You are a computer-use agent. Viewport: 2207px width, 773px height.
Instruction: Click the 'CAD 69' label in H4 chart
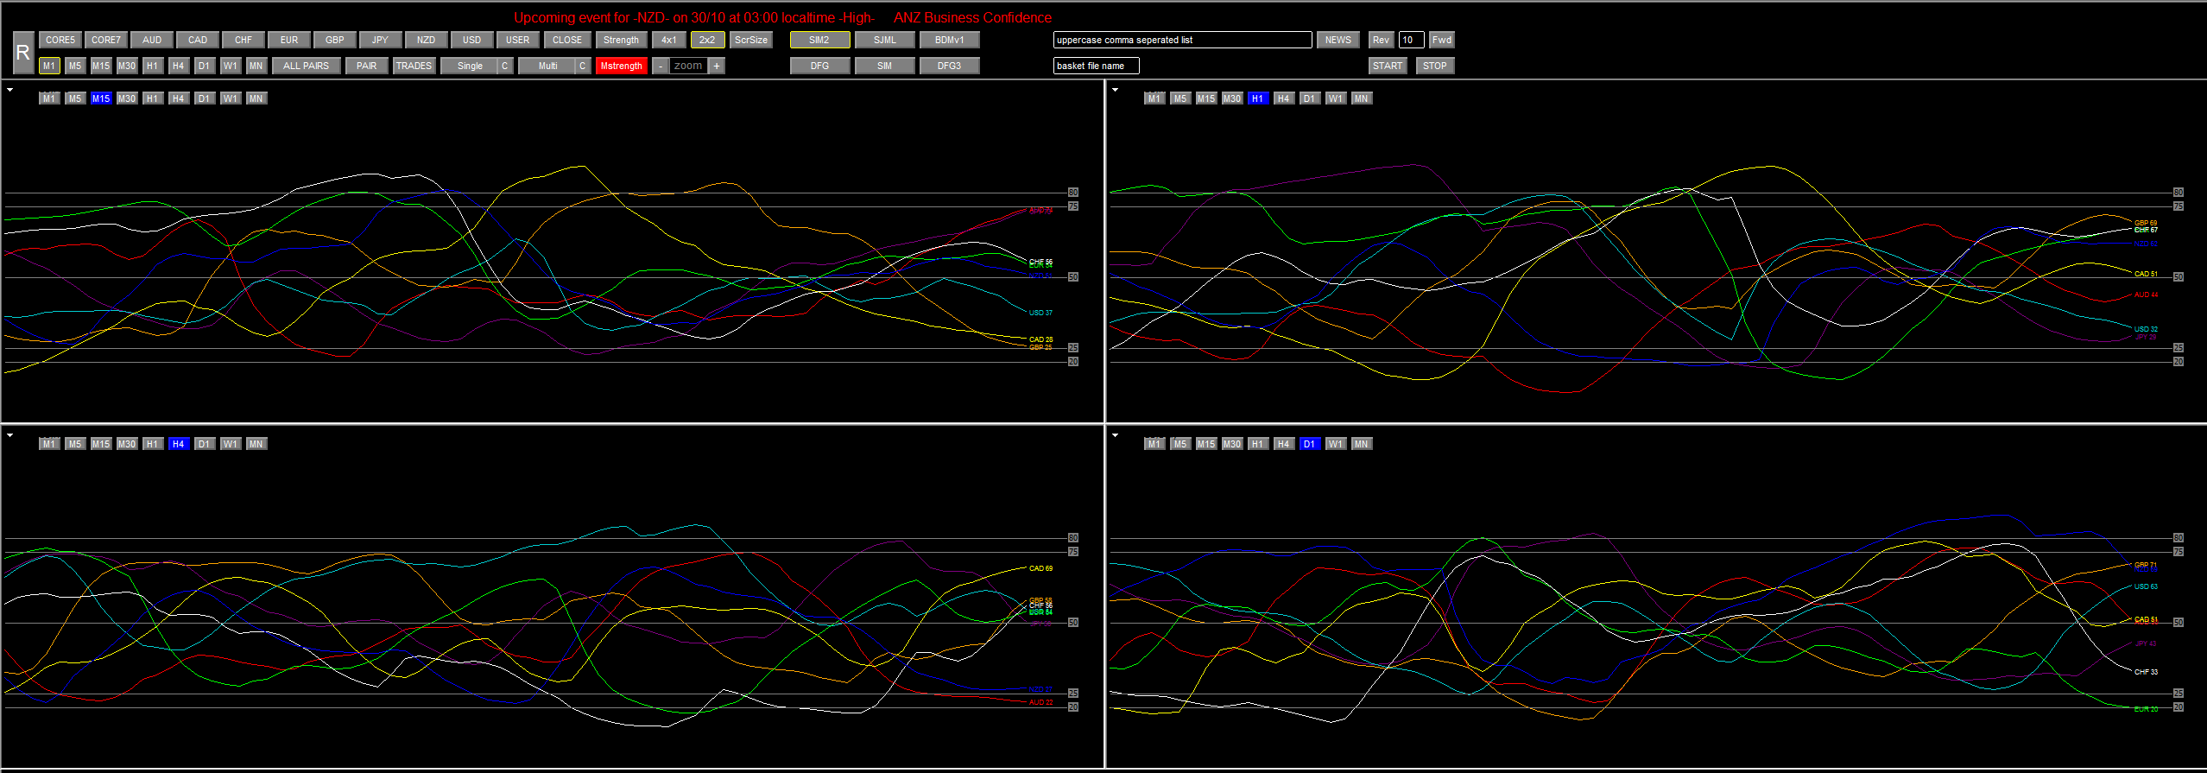pyautogui.click(x=1040, y=568)
